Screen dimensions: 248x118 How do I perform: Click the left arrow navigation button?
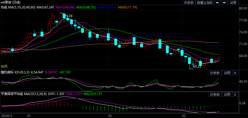click(x=217, y=3)
